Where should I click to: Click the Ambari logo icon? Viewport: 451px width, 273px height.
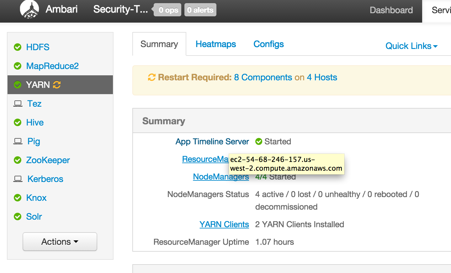pos(29,9)
